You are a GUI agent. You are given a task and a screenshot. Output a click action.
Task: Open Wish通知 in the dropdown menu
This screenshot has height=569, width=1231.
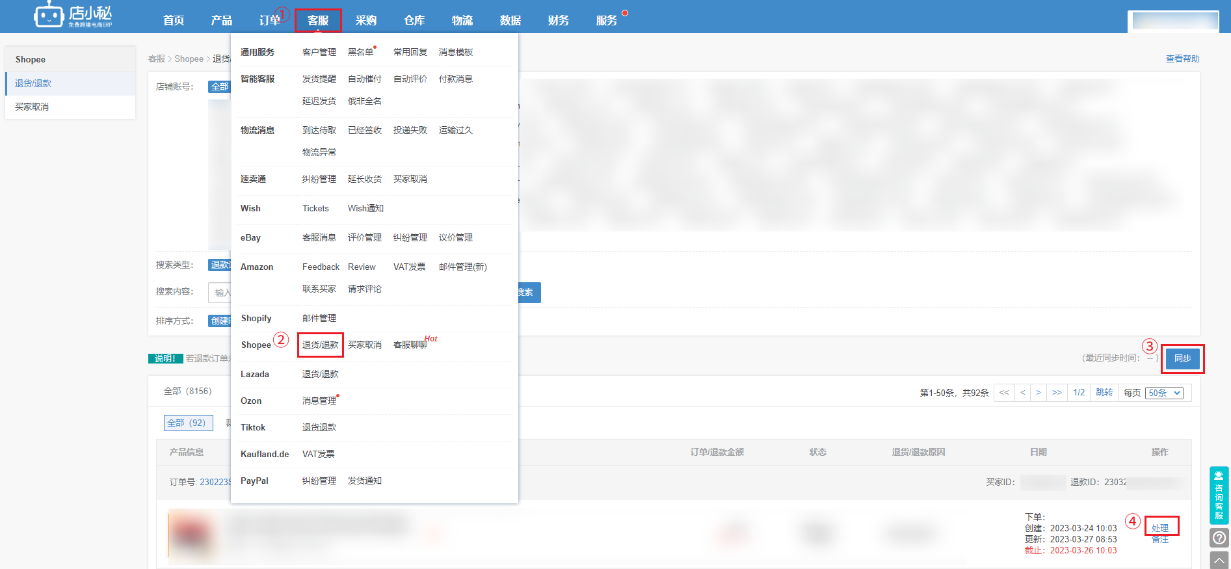click(x=365, y=208)
